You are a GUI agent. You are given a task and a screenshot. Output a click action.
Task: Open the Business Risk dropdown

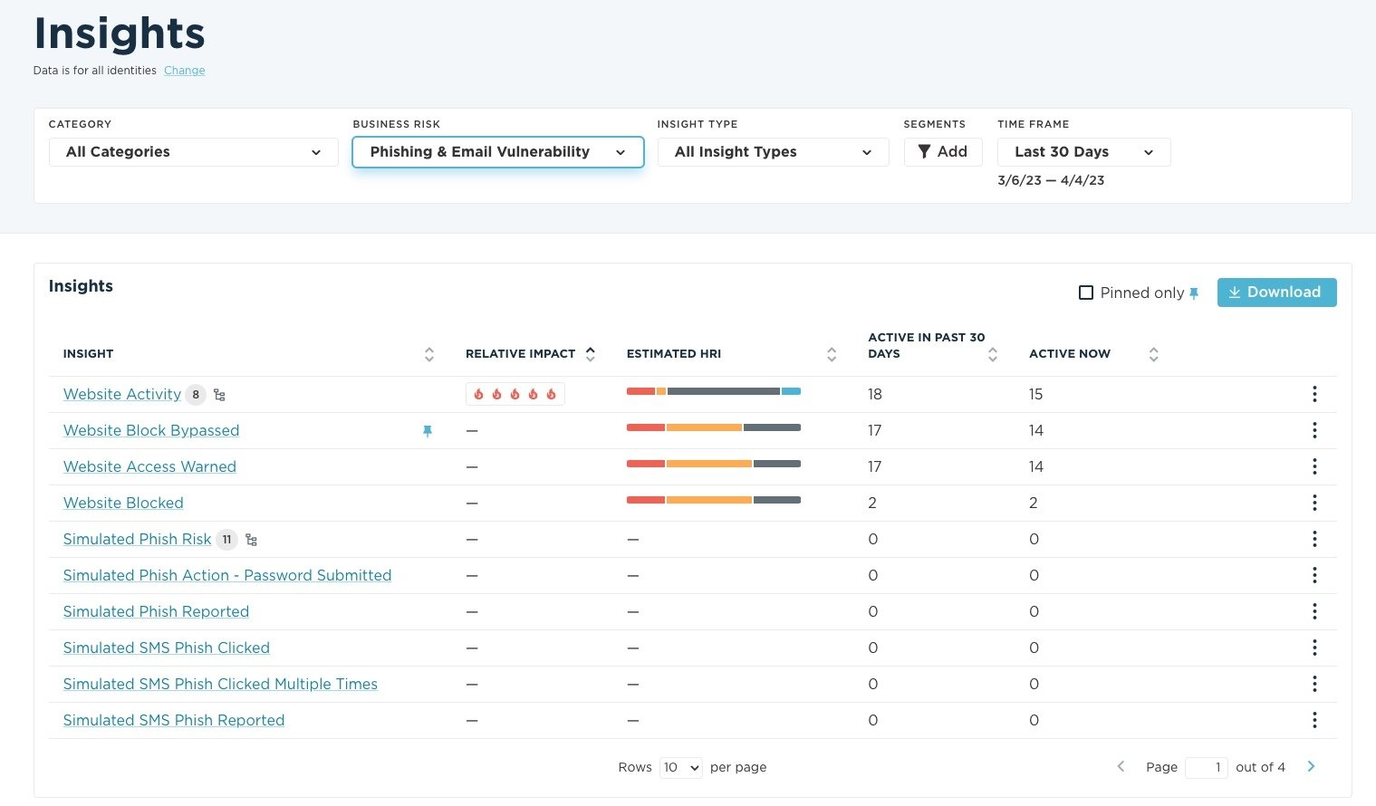[x=497, y=151]
